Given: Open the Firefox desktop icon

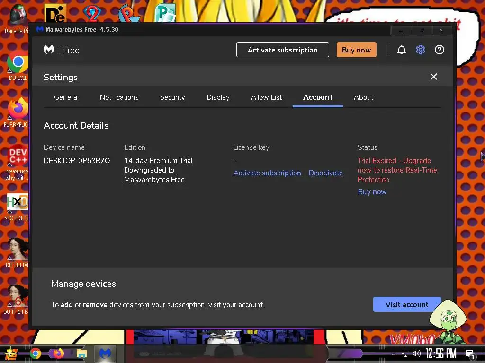Looking at the screenshot, I should coord(18,112).
